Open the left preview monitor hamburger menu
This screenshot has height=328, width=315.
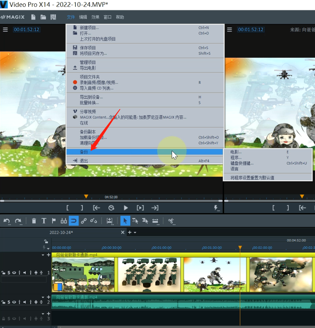5,30
